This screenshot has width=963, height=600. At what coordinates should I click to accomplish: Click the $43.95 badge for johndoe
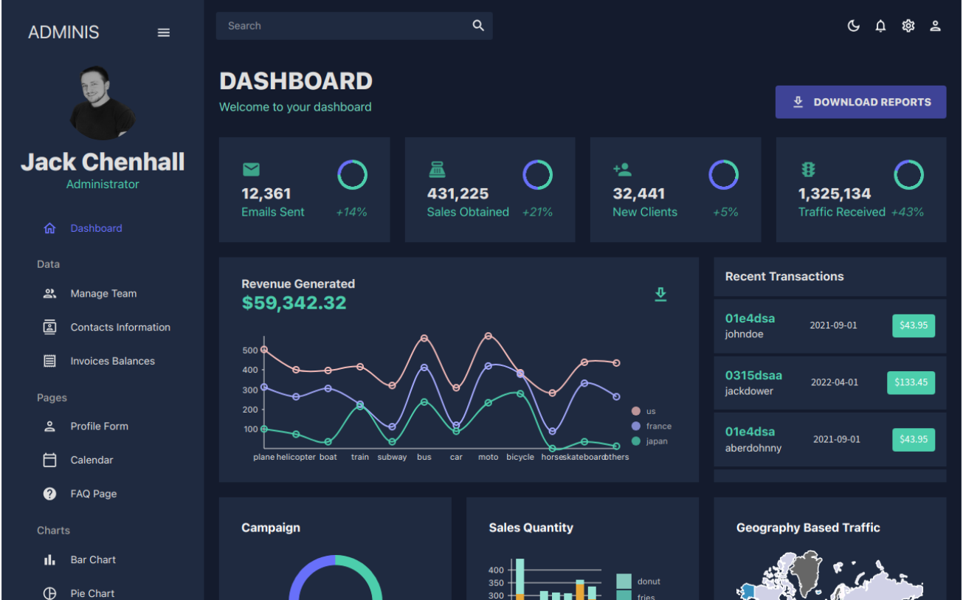click(914, 325)
